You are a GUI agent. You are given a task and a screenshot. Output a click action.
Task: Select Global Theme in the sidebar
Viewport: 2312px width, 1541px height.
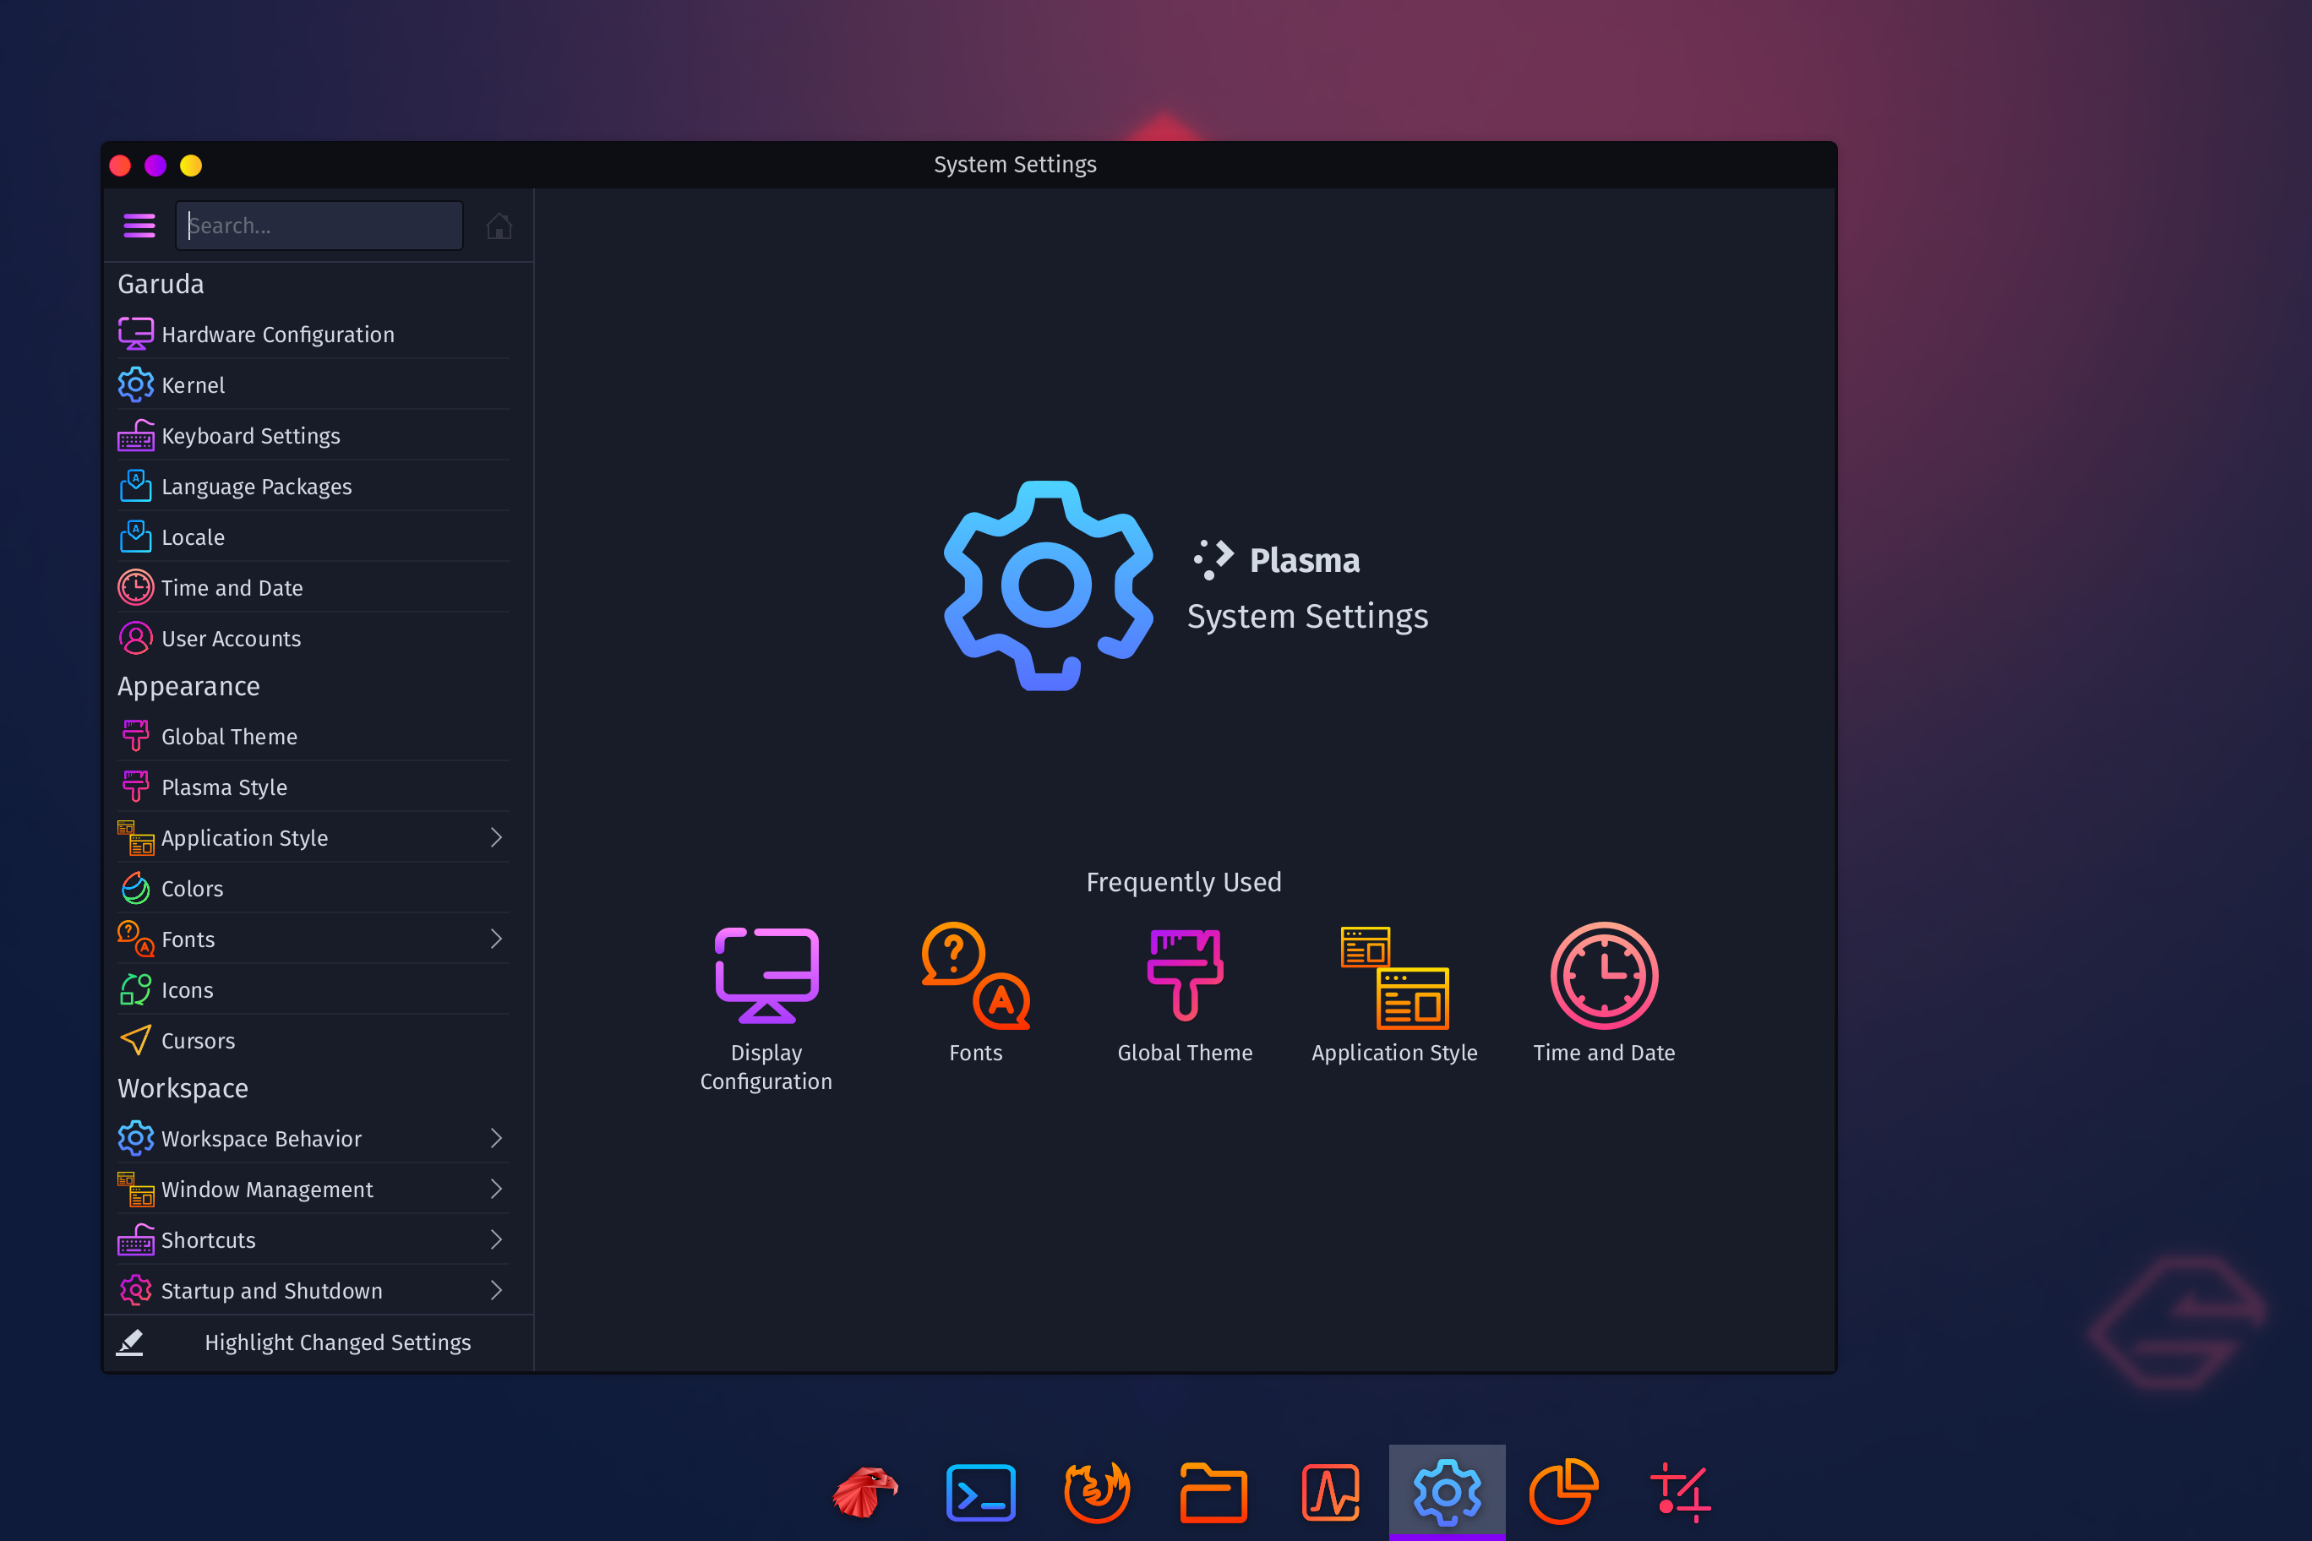coord(313,736)
